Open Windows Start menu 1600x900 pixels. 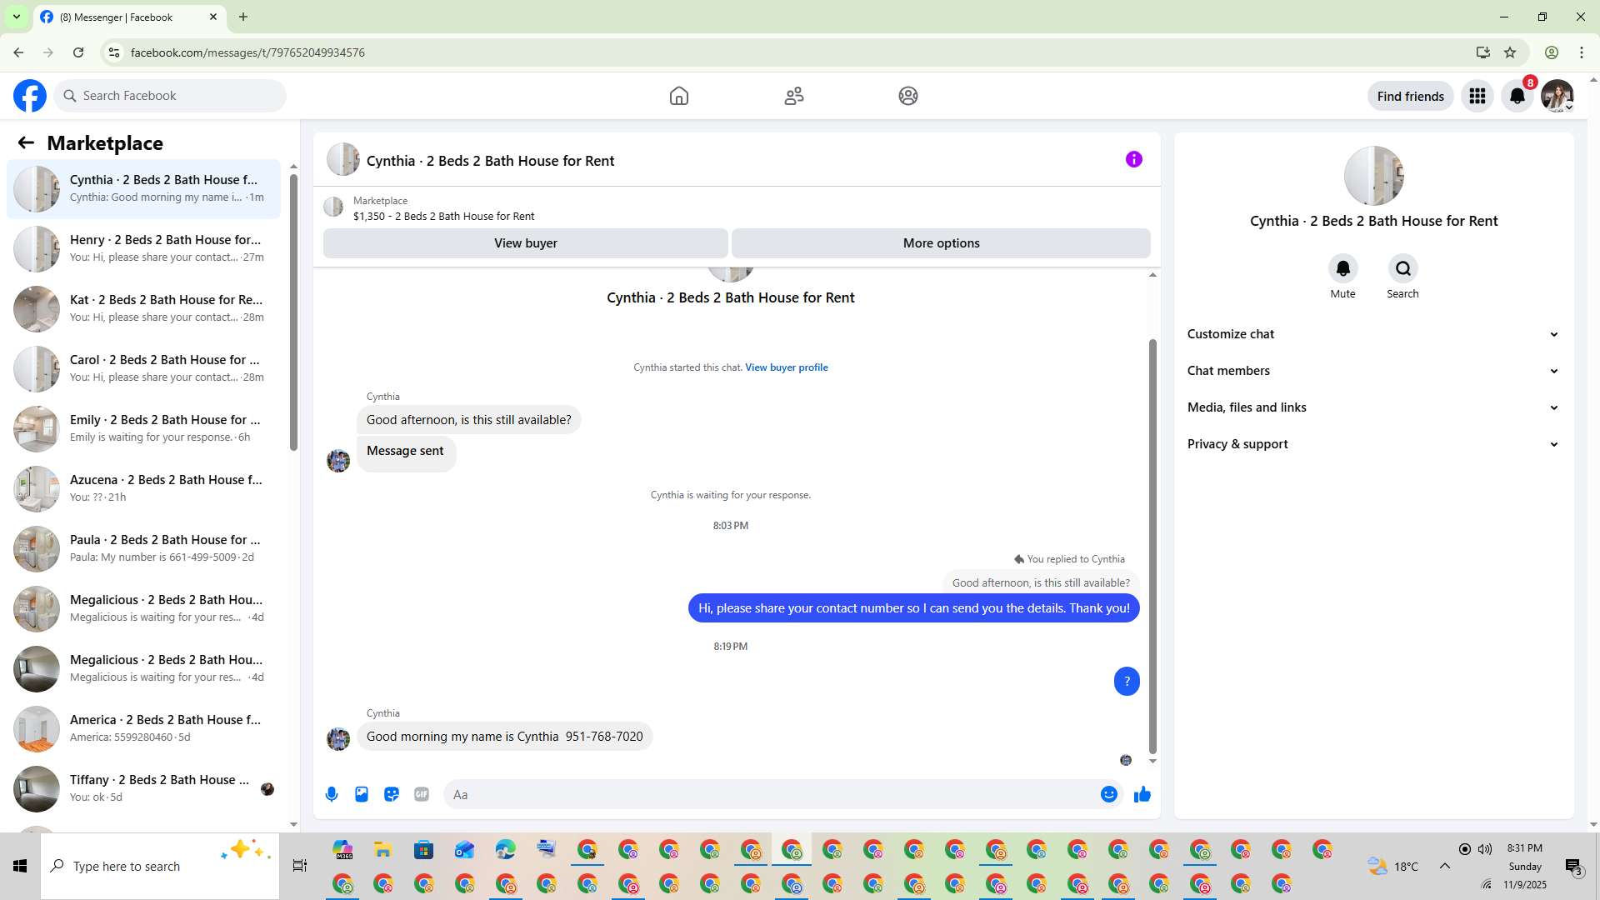(x=20, y=866)
